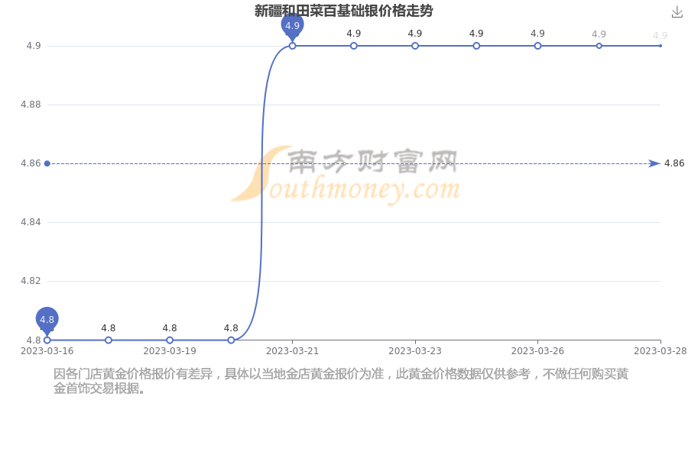
Task: Click the x-axis label 2023-03-26
Action: [x=537, y=350]
